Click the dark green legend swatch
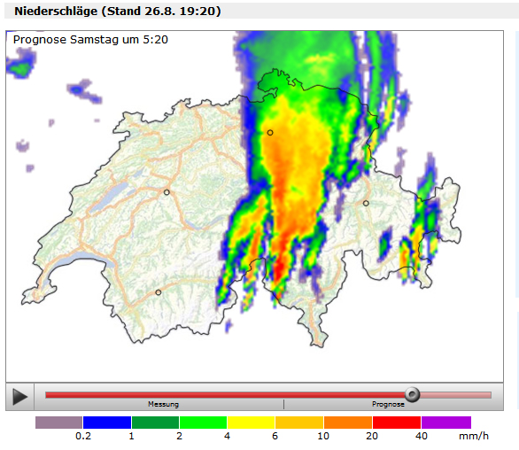Screen dimensions: 519x450 coord(155,423)
